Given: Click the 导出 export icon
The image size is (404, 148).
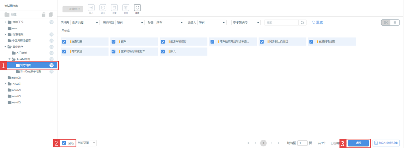Looking at the screenshot, I should [103, 8].
